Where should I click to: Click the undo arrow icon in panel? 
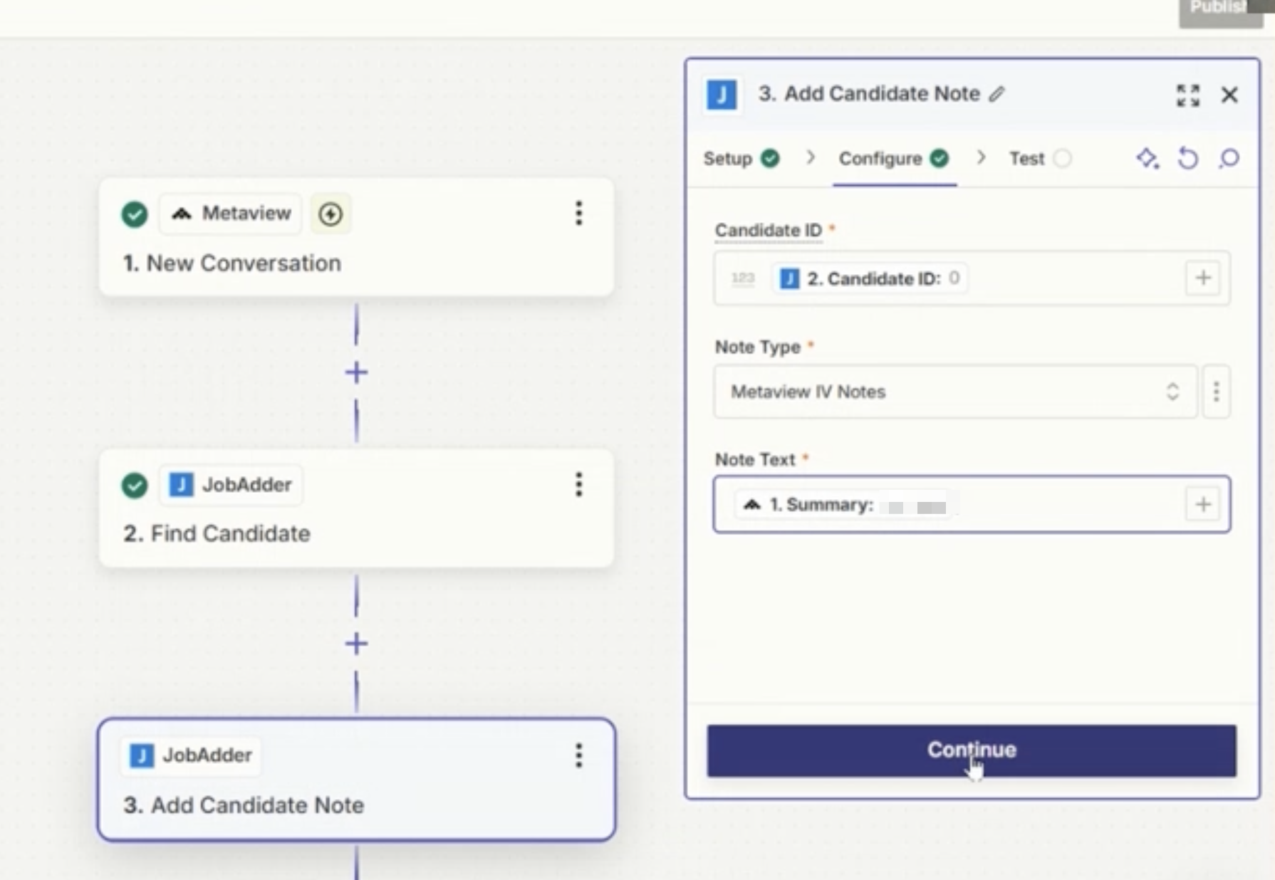pyautogui.click(x=1187, y=158)
